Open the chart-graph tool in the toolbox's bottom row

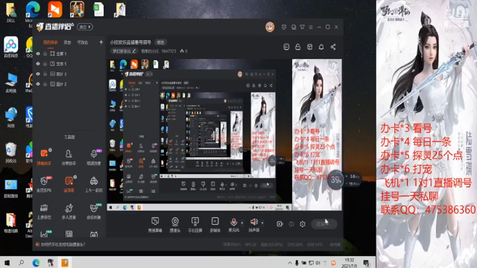tap(45, 234)
